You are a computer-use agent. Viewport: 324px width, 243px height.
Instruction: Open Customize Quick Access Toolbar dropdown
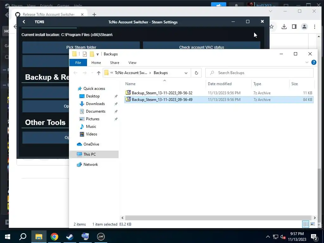click(x=97, y=54)
